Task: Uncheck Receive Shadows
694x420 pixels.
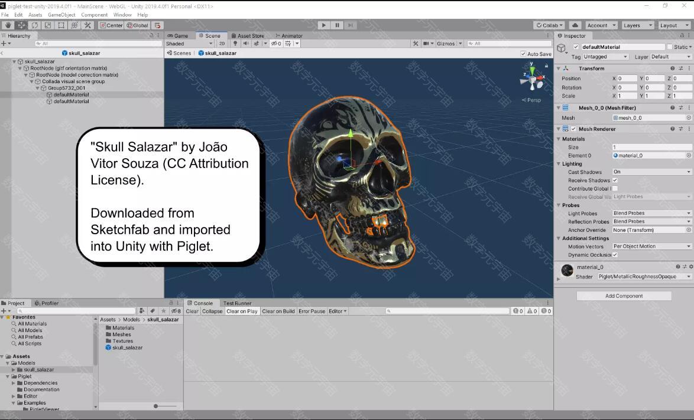Action: 615,180
